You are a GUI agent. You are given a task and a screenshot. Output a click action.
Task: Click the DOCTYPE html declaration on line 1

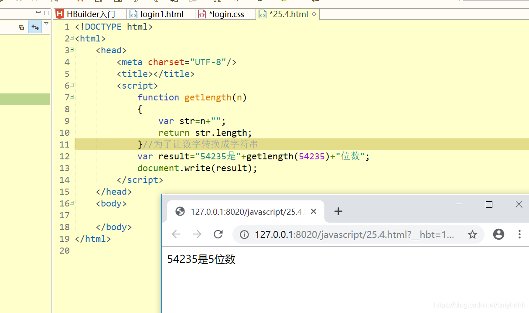(114, 27)
